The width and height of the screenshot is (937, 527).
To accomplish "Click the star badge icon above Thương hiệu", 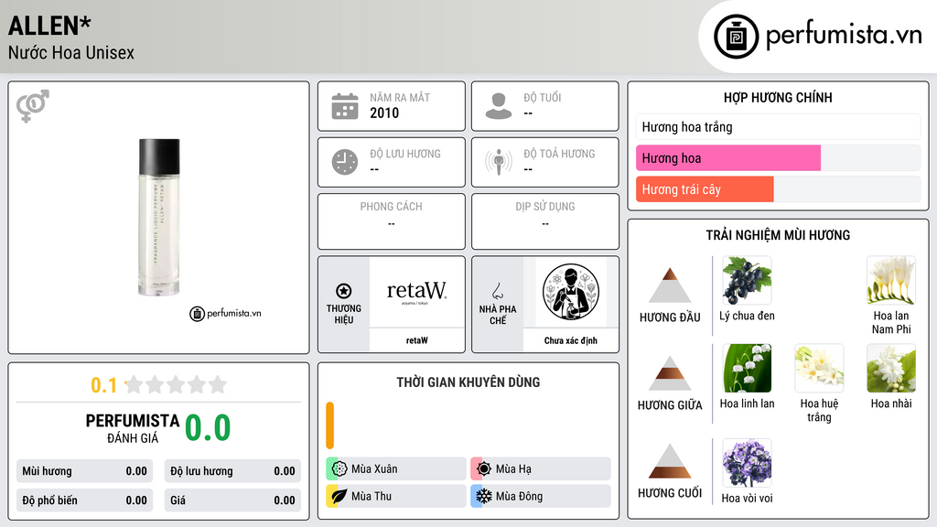I will coord(344,291).
